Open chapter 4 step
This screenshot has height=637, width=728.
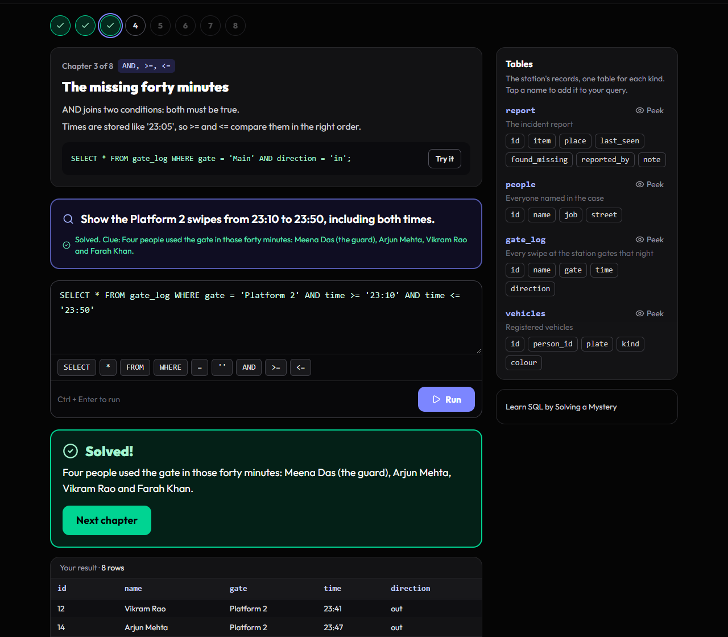pos(135,26)
